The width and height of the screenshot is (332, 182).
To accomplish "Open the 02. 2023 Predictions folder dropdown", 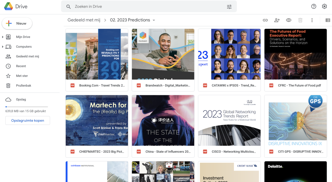I will pos(154,20).
